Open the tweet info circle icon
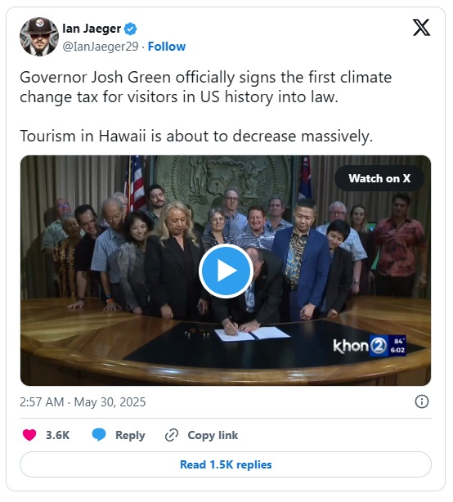This screenshot has width=453, height=502. click(422, 401)
